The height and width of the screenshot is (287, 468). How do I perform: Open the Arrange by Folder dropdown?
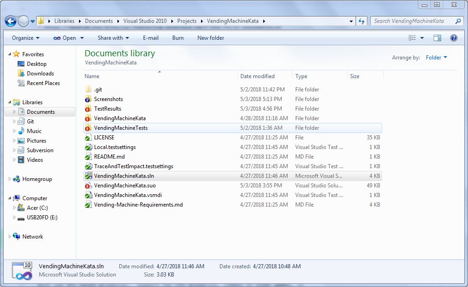coord(436,57)
